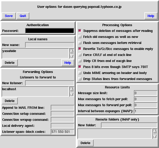The width and height of the screenshot is (159, 148).
Task: Click the empty remote folders list box
Action: pos(115,134)
